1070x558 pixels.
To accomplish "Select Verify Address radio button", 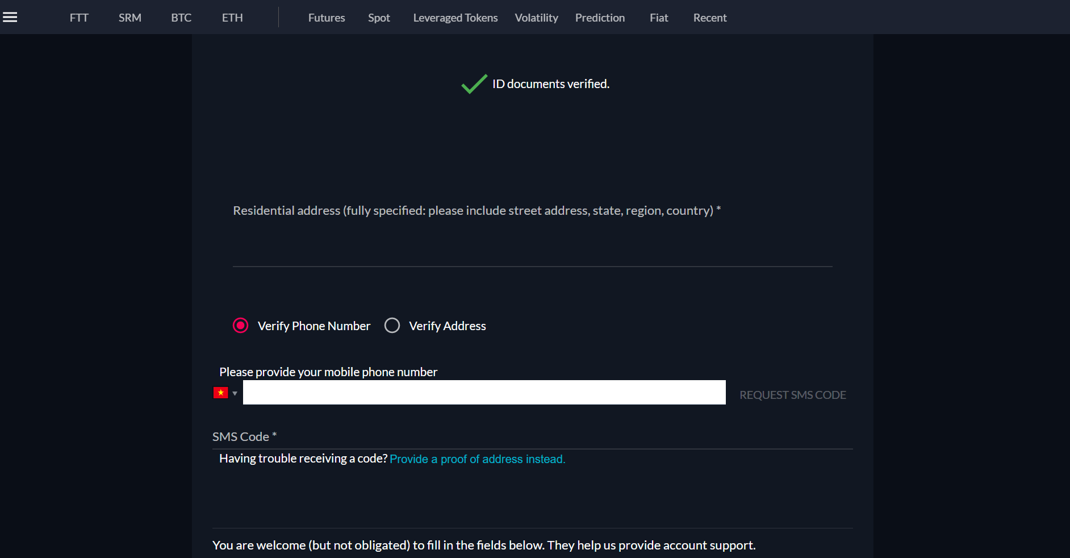I will tap(392, 326).
